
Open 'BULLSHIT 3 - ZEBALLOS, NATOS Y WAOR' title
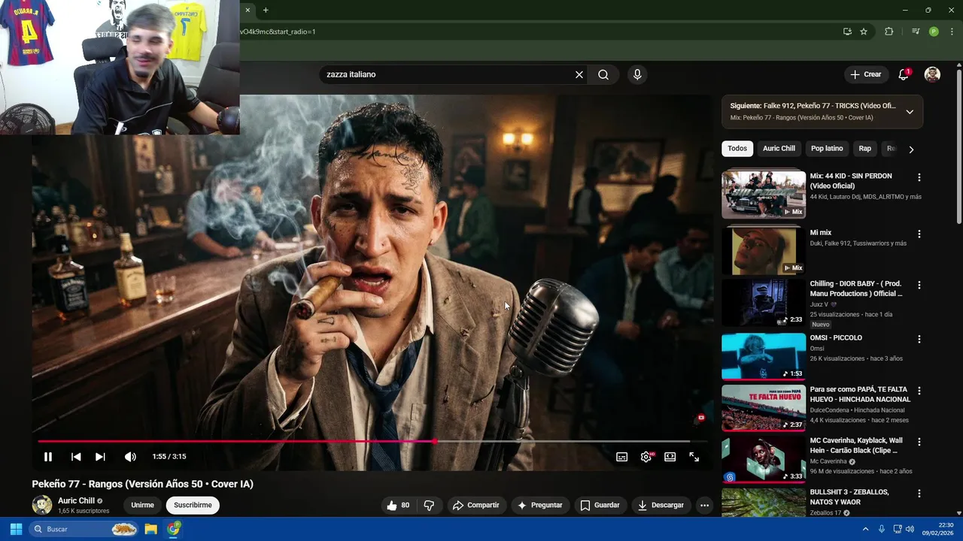(x=849, y=497)
